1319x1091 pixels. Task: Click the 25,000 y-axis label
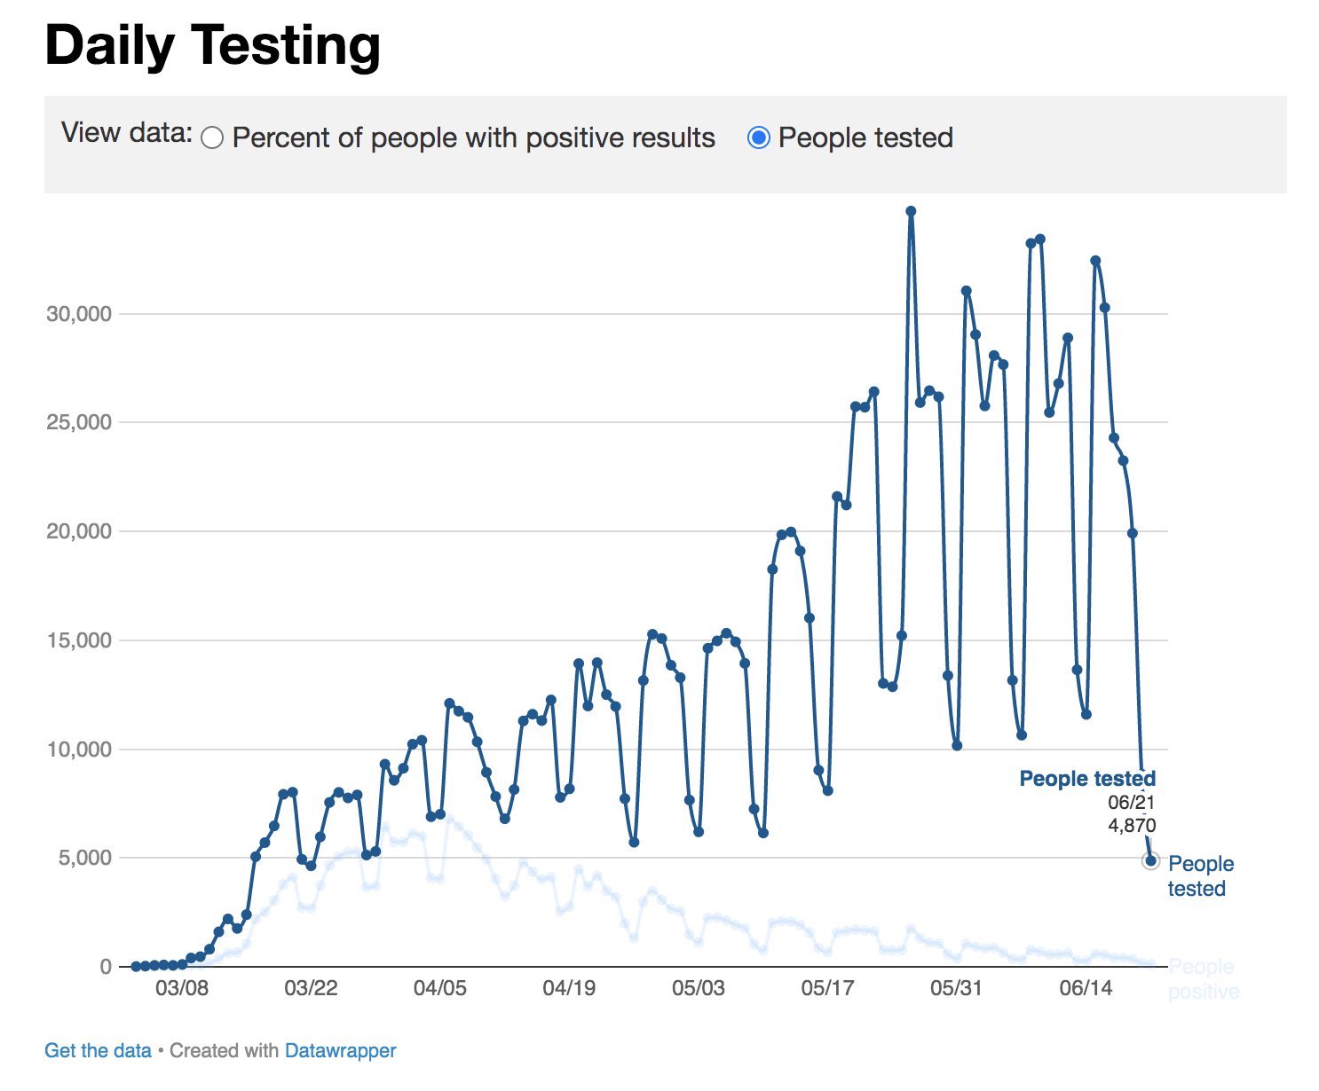point(79,422)
